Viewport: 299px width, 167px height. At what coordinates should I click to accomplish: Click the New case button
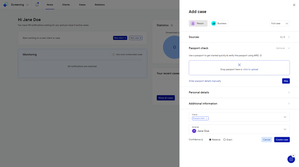(136, 38)
